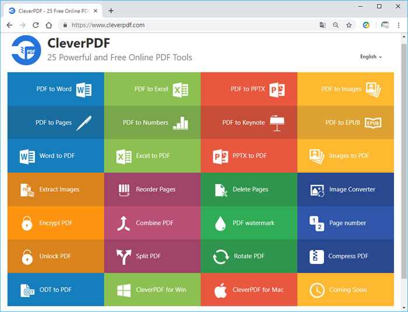The width and height of the screenshot is (408, 312).
Task: Reload the page
Action: click(36, 25)
